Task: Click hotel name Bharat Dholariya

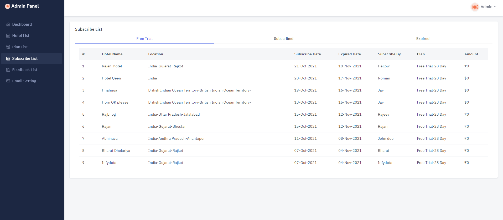Action: tap(116, 151)
